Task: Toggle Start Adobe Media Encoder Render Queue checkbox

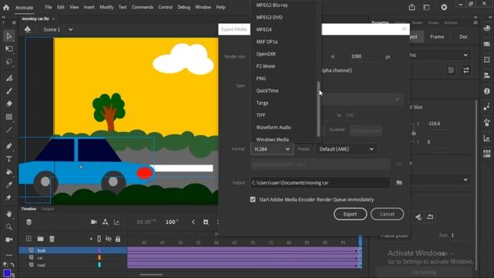Action: click(x=252, y=199)
